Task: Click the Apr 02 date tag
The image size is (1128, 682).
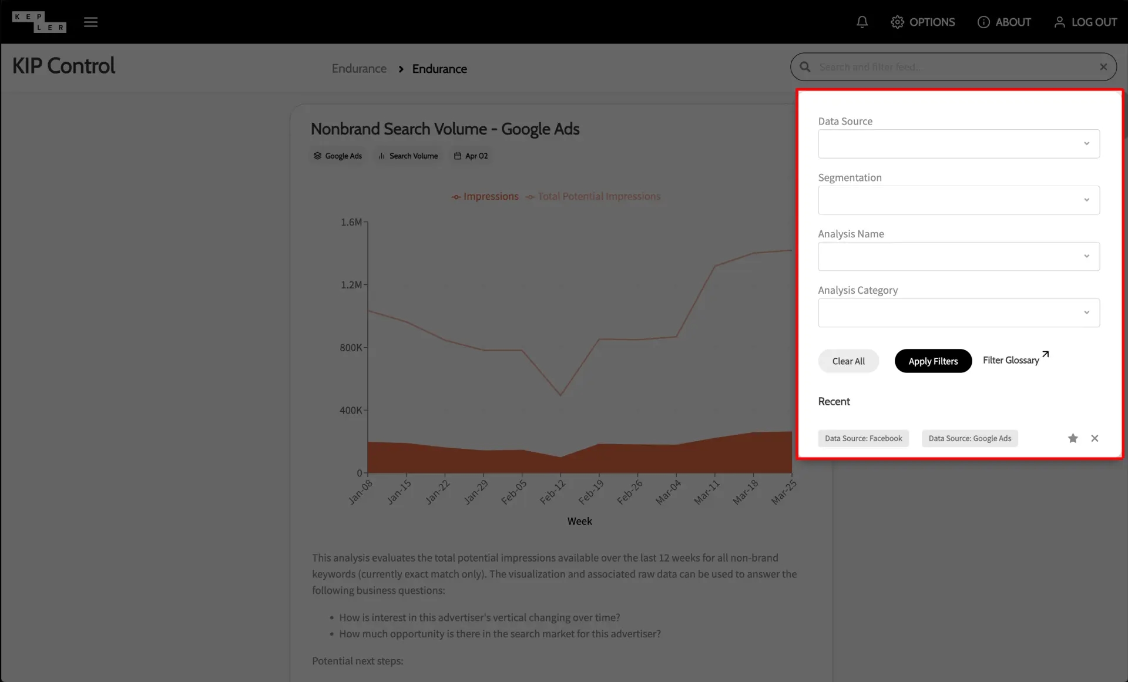Action: pyautogui.click(x=471, y=156)
